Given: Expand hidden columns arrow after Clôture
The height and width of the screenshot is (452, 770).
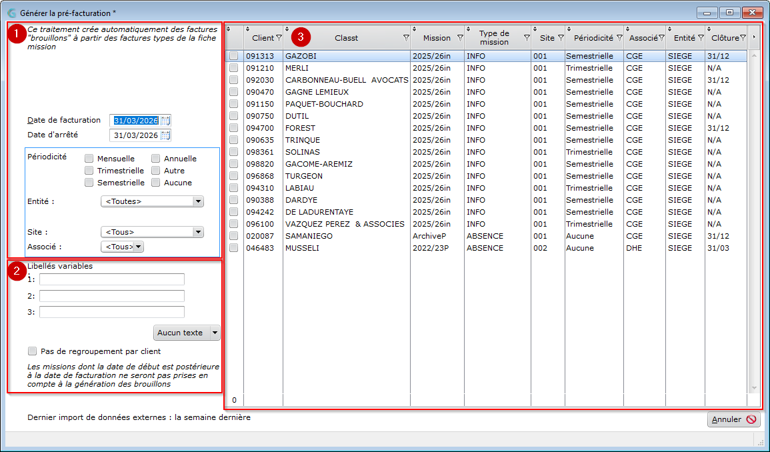Looking at the screenshot, I should (x=754, y=37).
